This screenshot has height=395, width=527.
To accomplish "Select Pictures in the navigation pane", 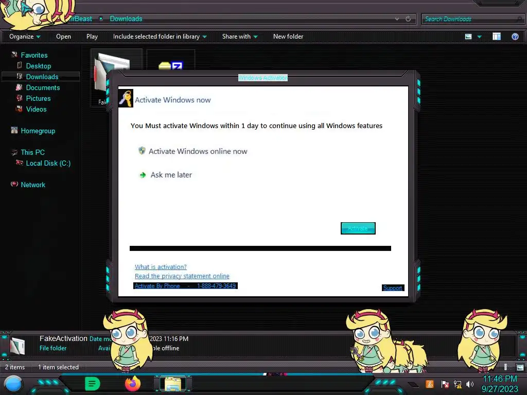I will [38, 98].
